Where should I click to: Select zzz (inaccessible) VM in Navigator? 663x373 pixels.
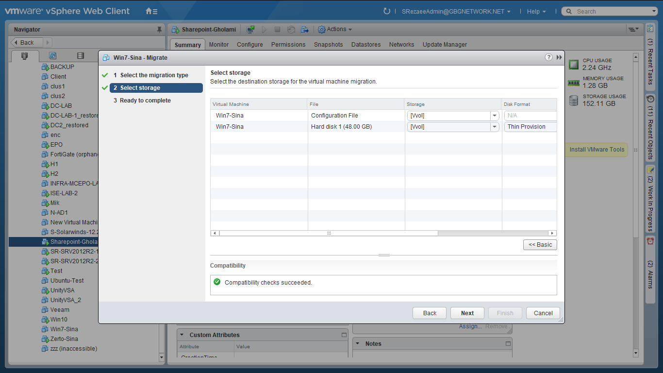73,349
